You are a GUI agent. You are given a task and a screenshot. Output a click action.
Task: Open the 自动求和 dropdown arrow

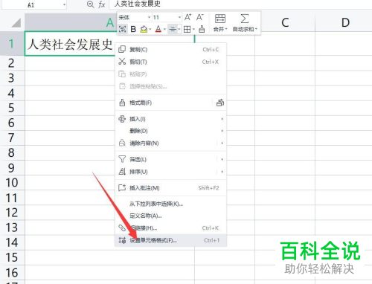point(256,29)
